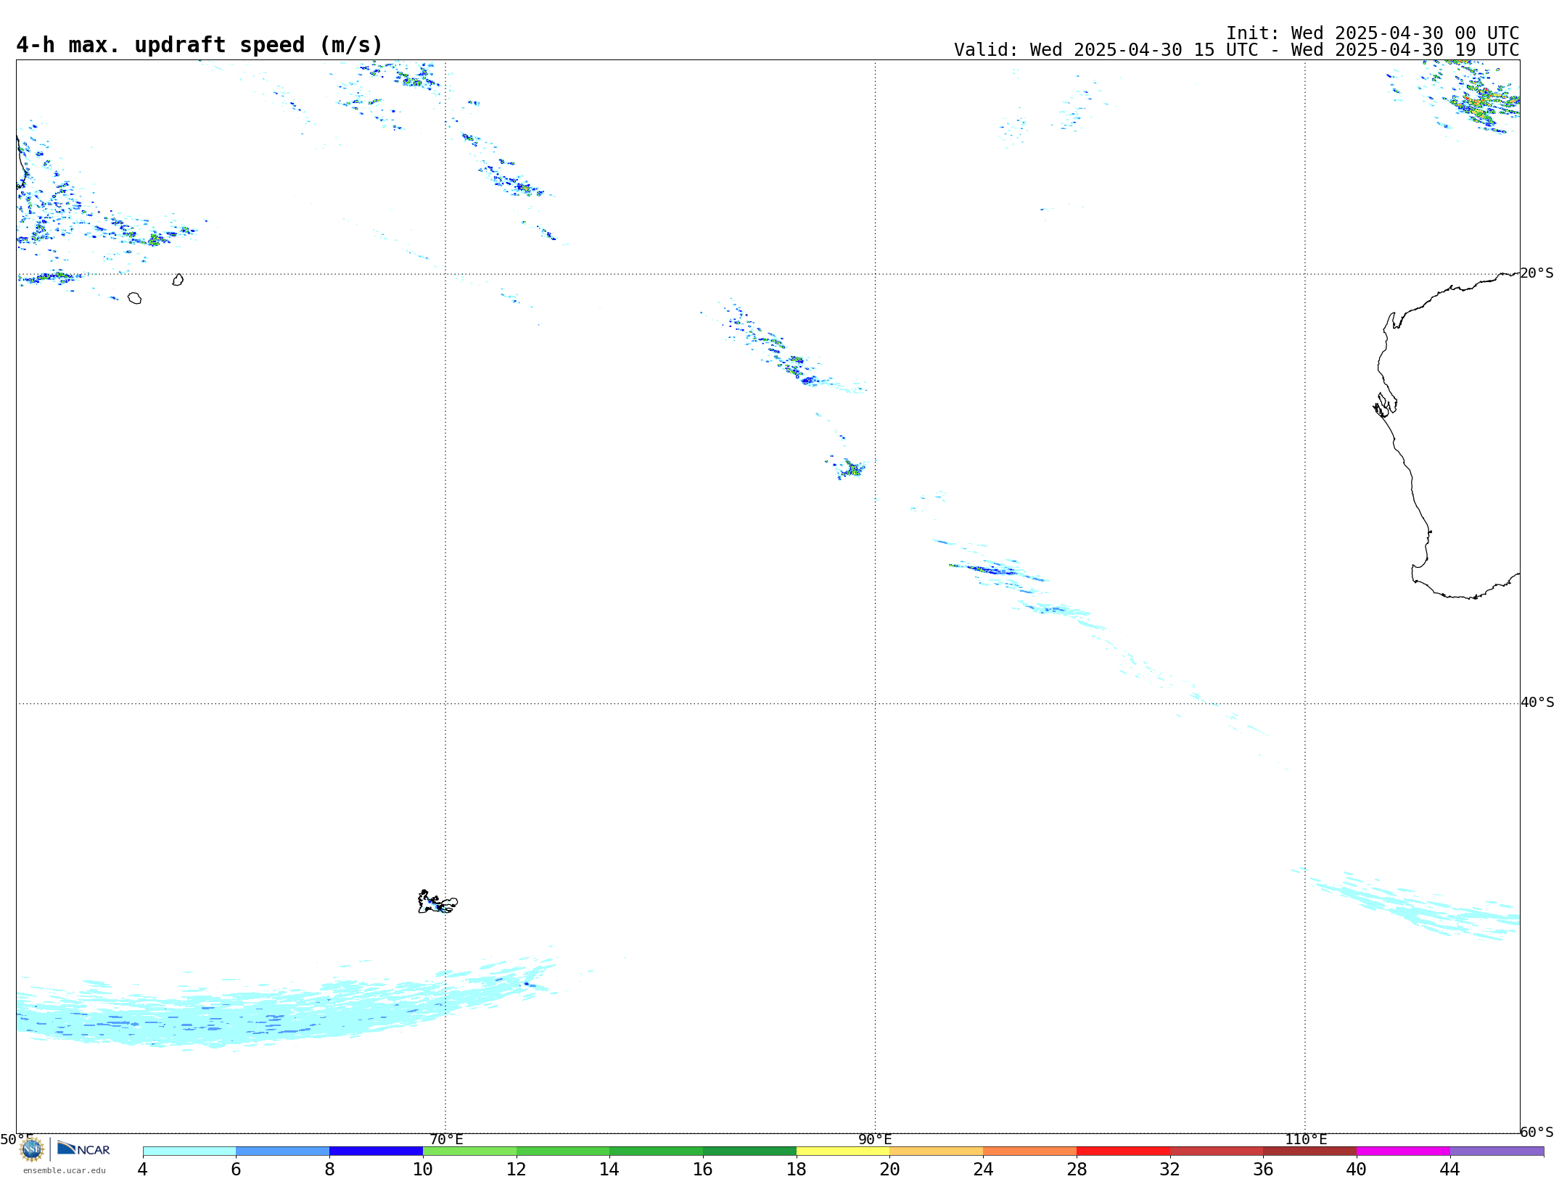Select the light orange 20–24 colorbar segment
This screenshot has width=1567, height=1179.
click(937, 1151)
